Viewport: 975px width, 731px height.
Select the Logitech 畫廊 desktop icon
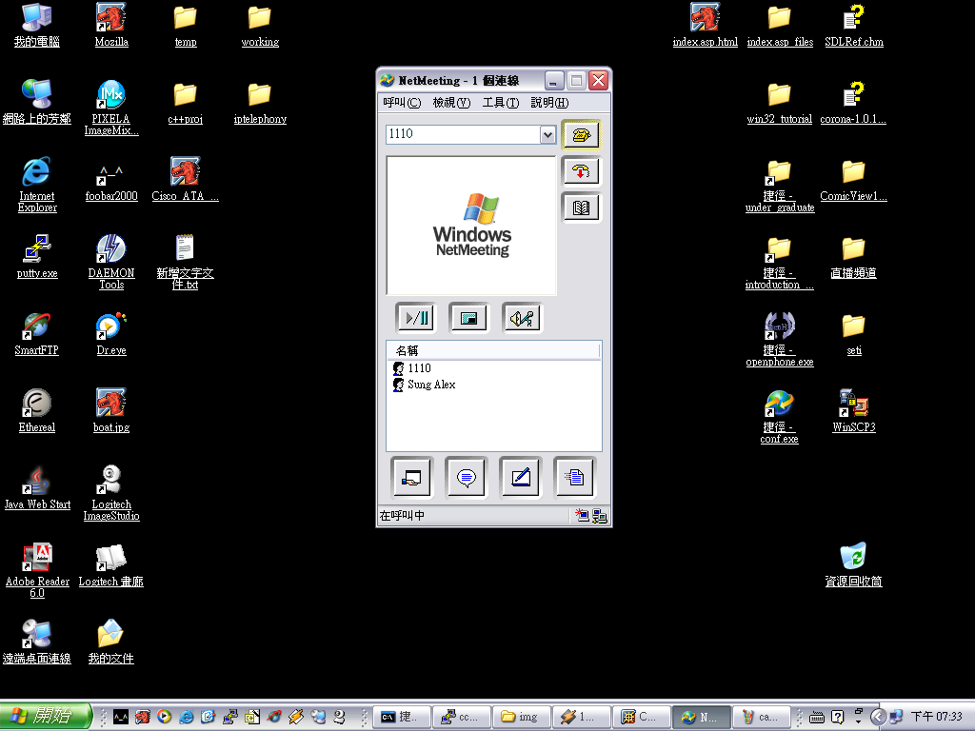coord(111,565)
